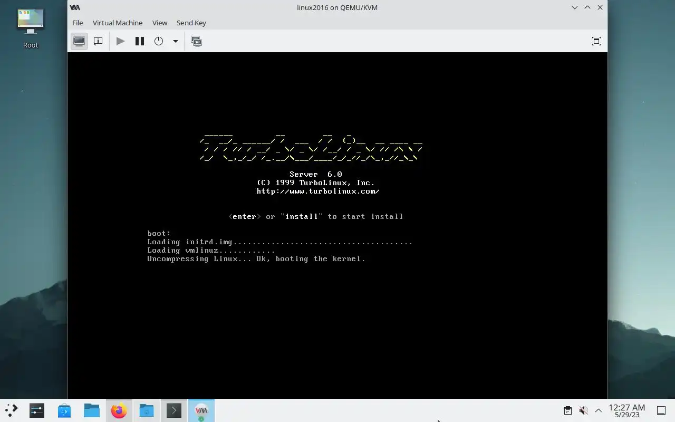The width and height of the screenshot is (675, 422).
Task: Show virtual hardware details
Action: (98, 41)
